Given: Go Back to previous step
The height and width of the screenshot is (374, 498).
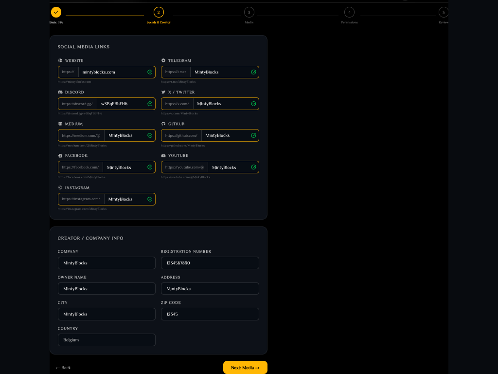Looking at the screenshot, I should [x=63, y=368].
